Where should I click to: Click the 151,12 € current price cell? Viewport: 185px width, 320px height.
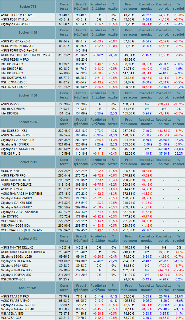(64, 113)
